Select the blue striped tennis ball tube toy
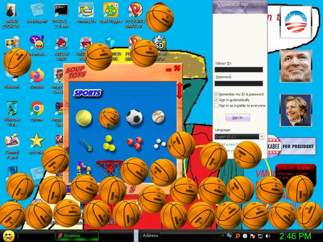Image resolution: width=323 pixels, height=242 pixels. pyautogui.click(x=85, y=144)
